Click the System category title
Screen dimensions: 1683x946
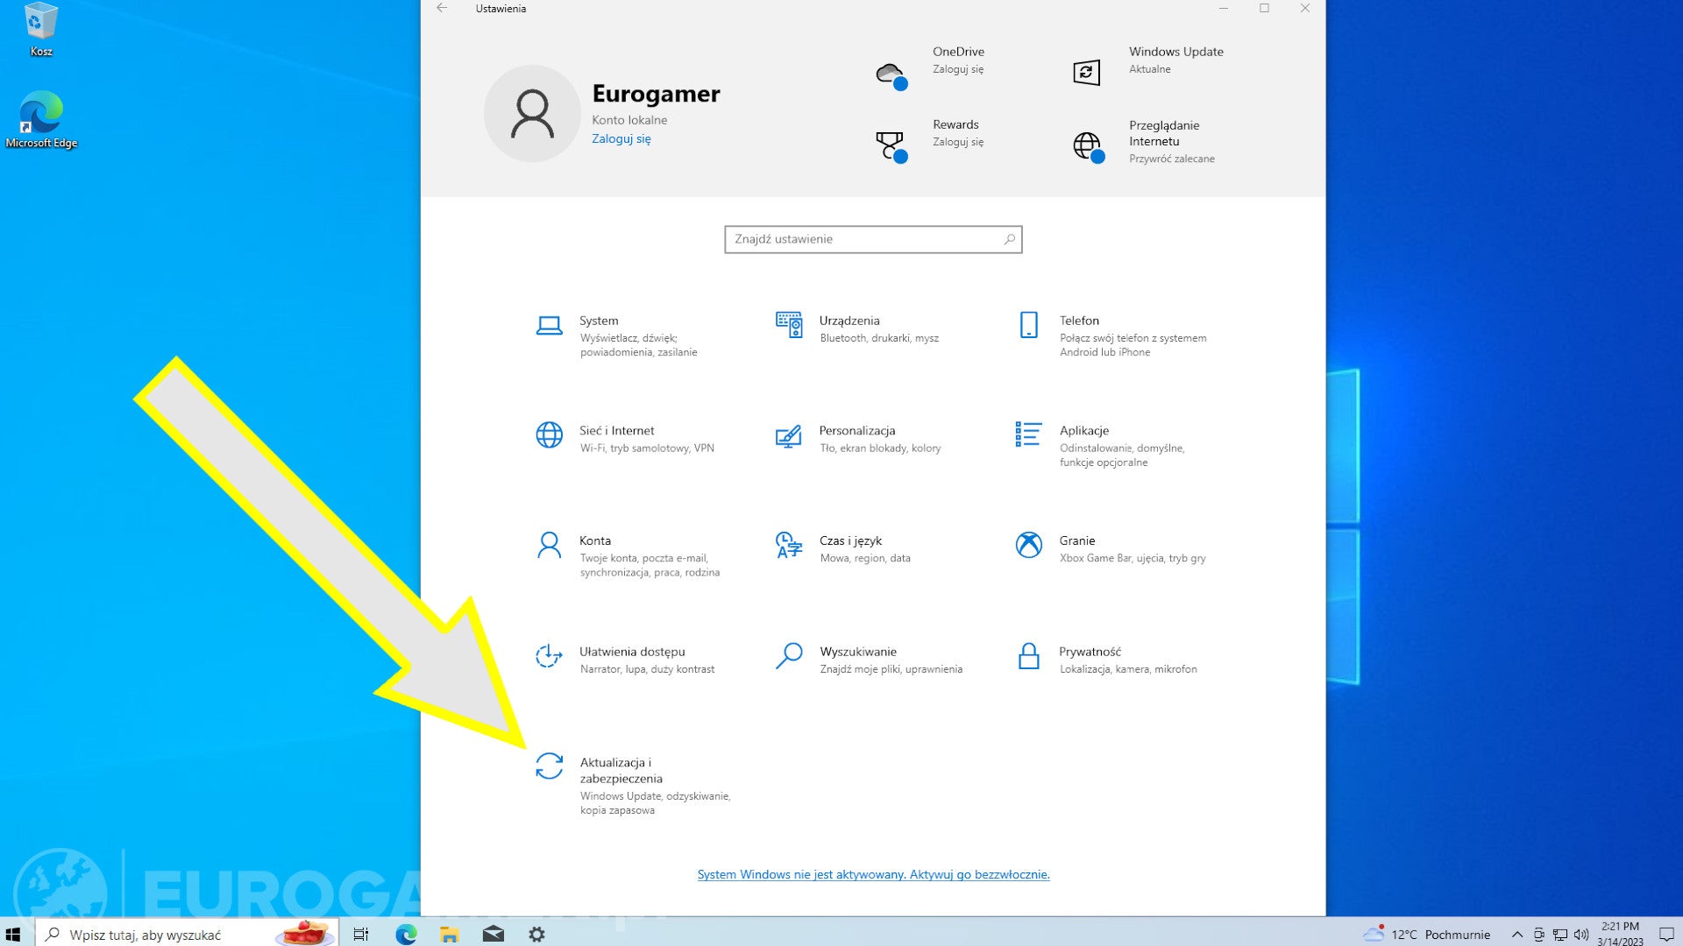(599, 321)
